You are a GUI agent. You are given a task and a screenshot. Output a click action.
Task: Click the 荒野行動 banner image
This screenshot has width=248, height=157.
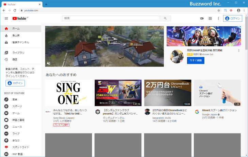(x=204, y=36)
